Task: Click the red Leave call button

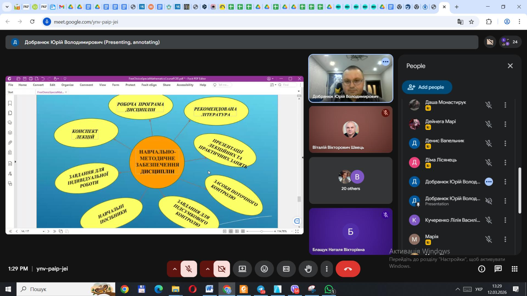Action: click(x=348, y=269)
